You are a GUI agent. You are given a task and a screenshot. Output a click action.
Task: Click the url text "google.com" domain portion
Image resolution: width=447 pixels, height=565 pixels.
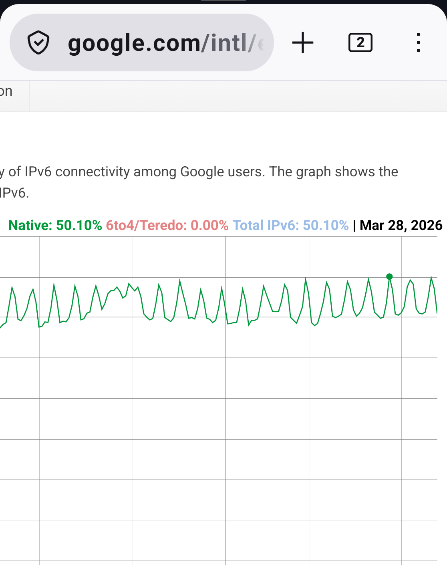point(134,43)
